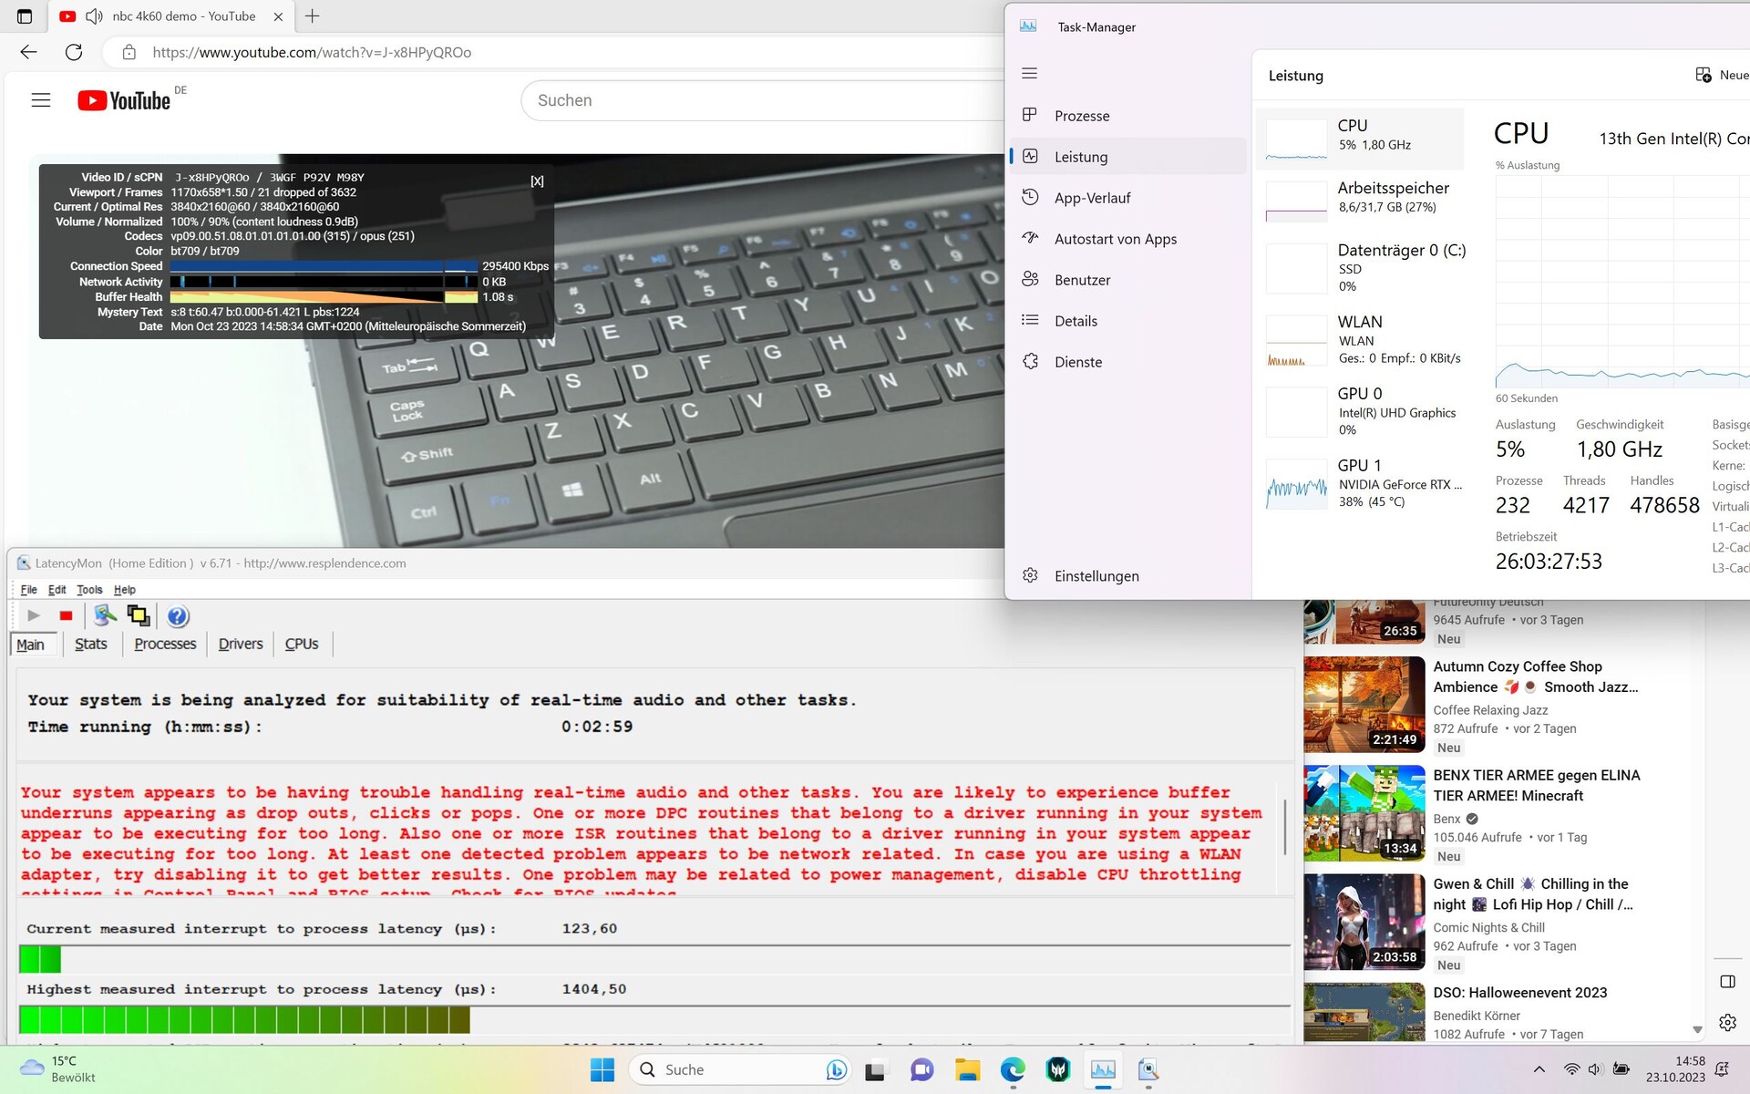1750x1094 pixels.
Task: Mute the tab via speaker icon
Action: (94, 16)
